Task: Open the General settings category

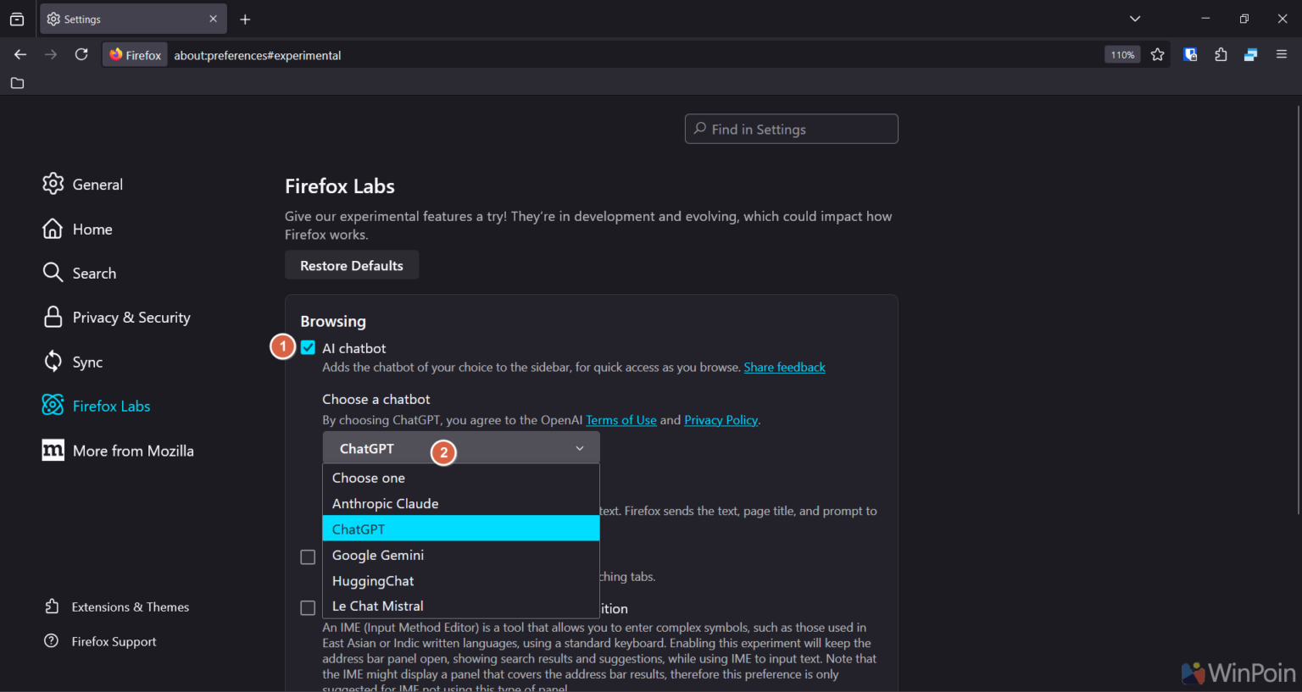Action: coord(82,184)
